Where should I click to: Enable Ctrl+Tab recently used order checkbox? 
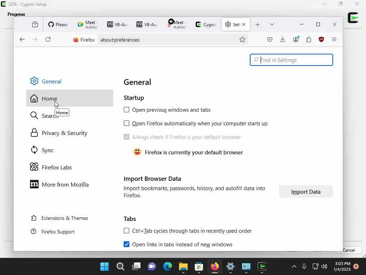pos(127,231)
